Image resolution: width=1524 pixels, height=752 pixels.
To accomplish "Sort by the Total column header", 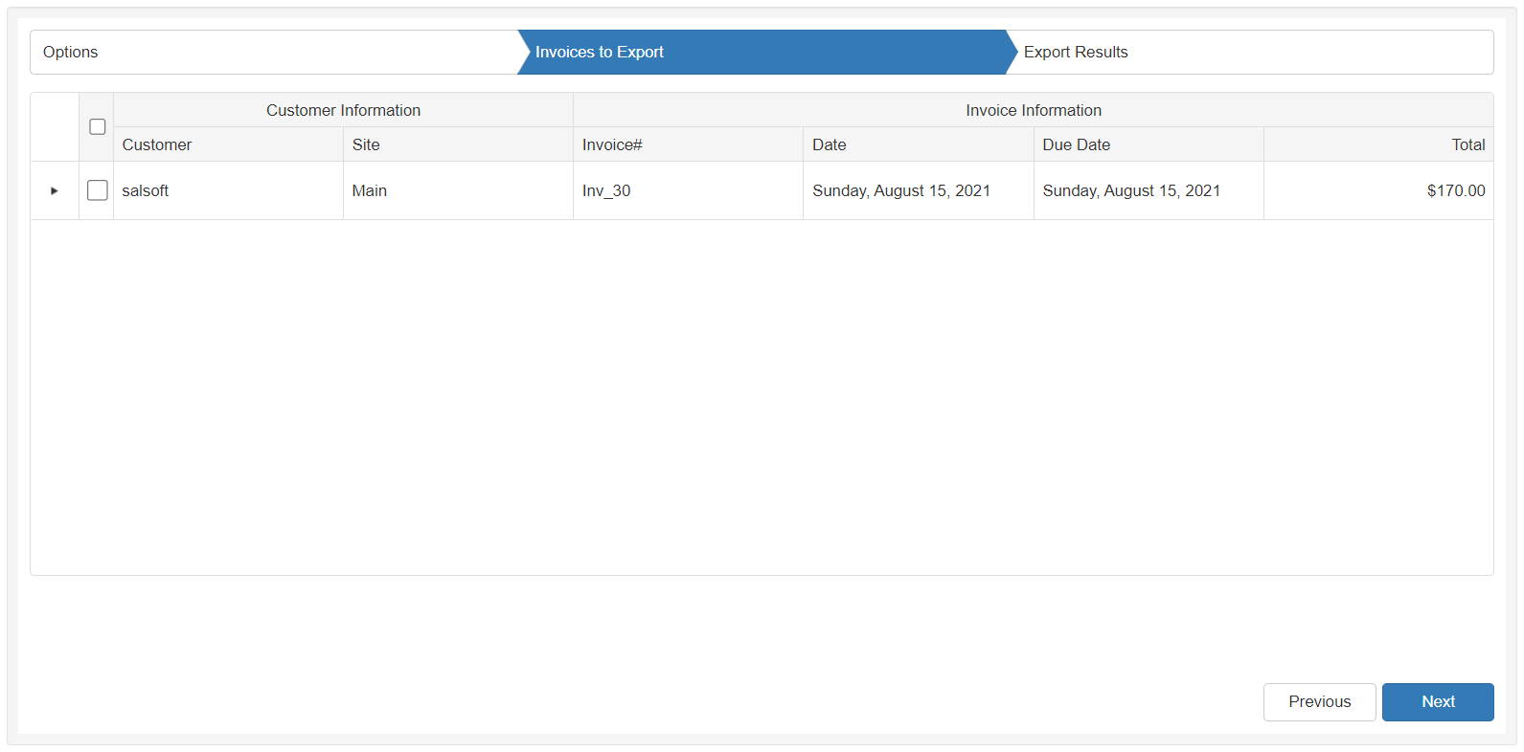I will coord(1467,145).
